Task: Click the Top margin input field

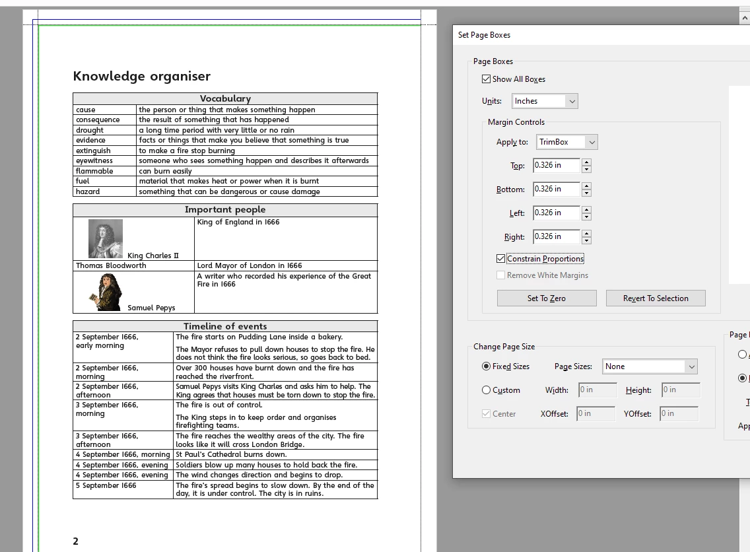Action: pyautogui.click(x=557, y=165)
